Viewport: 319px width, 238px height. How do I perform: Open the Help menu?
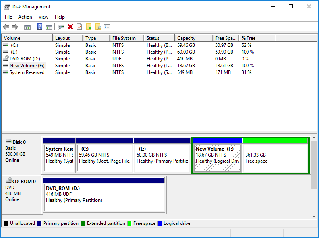(x=60, y=17)
